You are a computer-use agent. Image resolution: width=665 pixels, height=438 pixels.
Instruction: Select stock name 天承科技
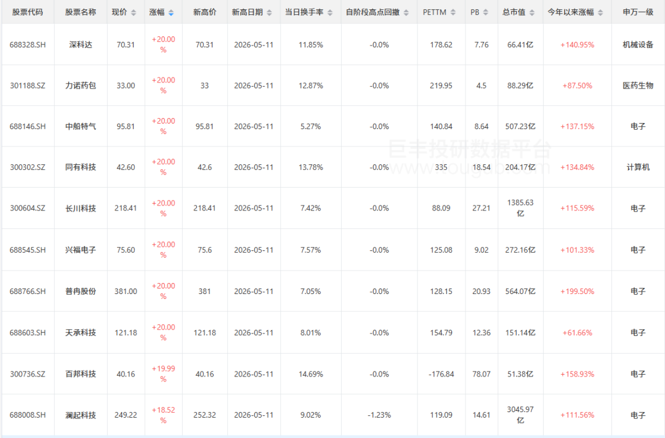[81, 333]
